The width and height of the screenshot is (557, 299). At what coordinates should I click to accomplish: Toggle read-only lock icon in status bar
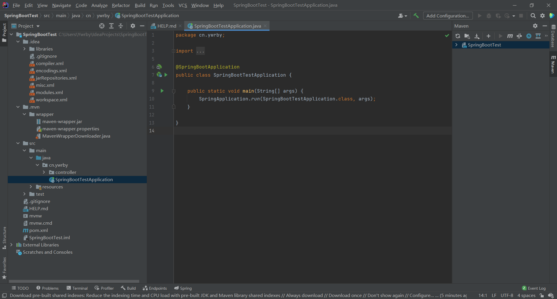[542, 296]
